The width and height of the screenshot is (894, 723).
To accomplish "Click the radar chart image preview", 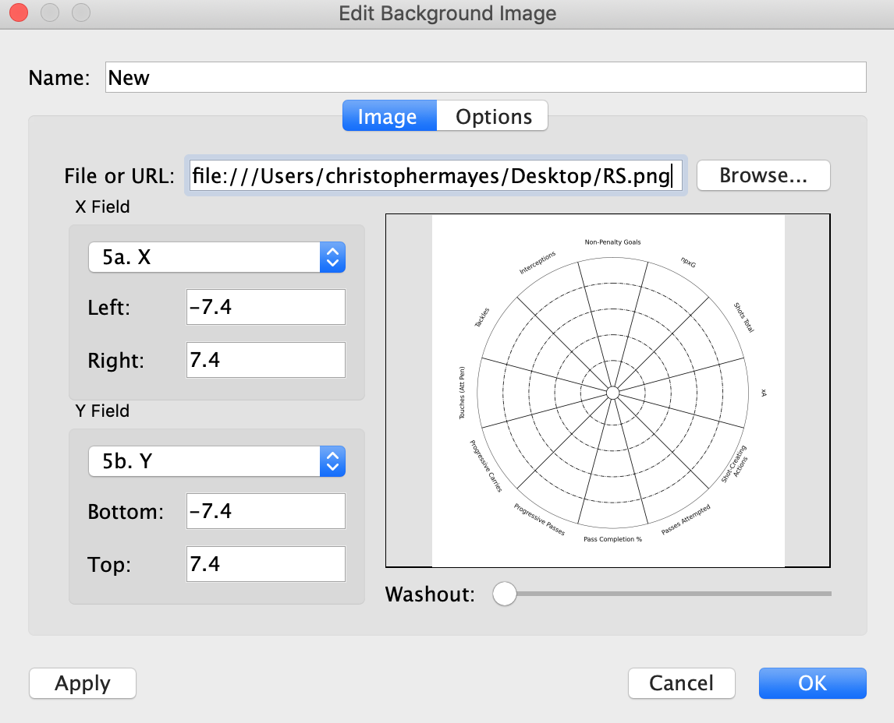I will 608,391.
